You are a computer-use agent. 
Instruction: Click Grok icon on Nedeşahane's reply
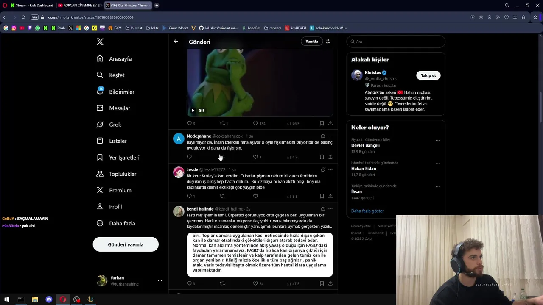[x=323, y=136]
